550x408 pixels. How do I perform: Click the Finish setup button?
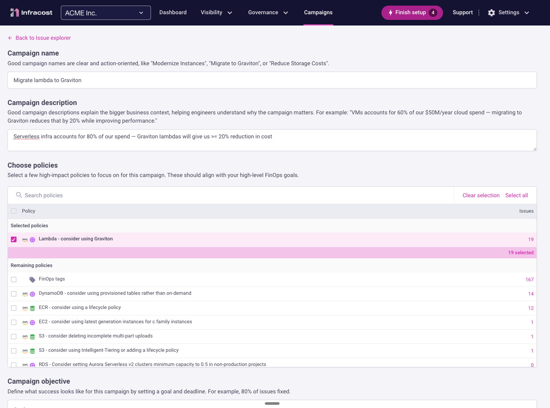[412, 13]
